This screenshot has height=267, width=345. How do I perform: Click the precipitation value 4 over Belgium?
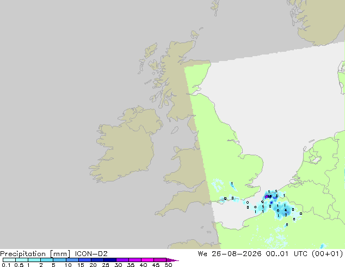click(286, 210)
